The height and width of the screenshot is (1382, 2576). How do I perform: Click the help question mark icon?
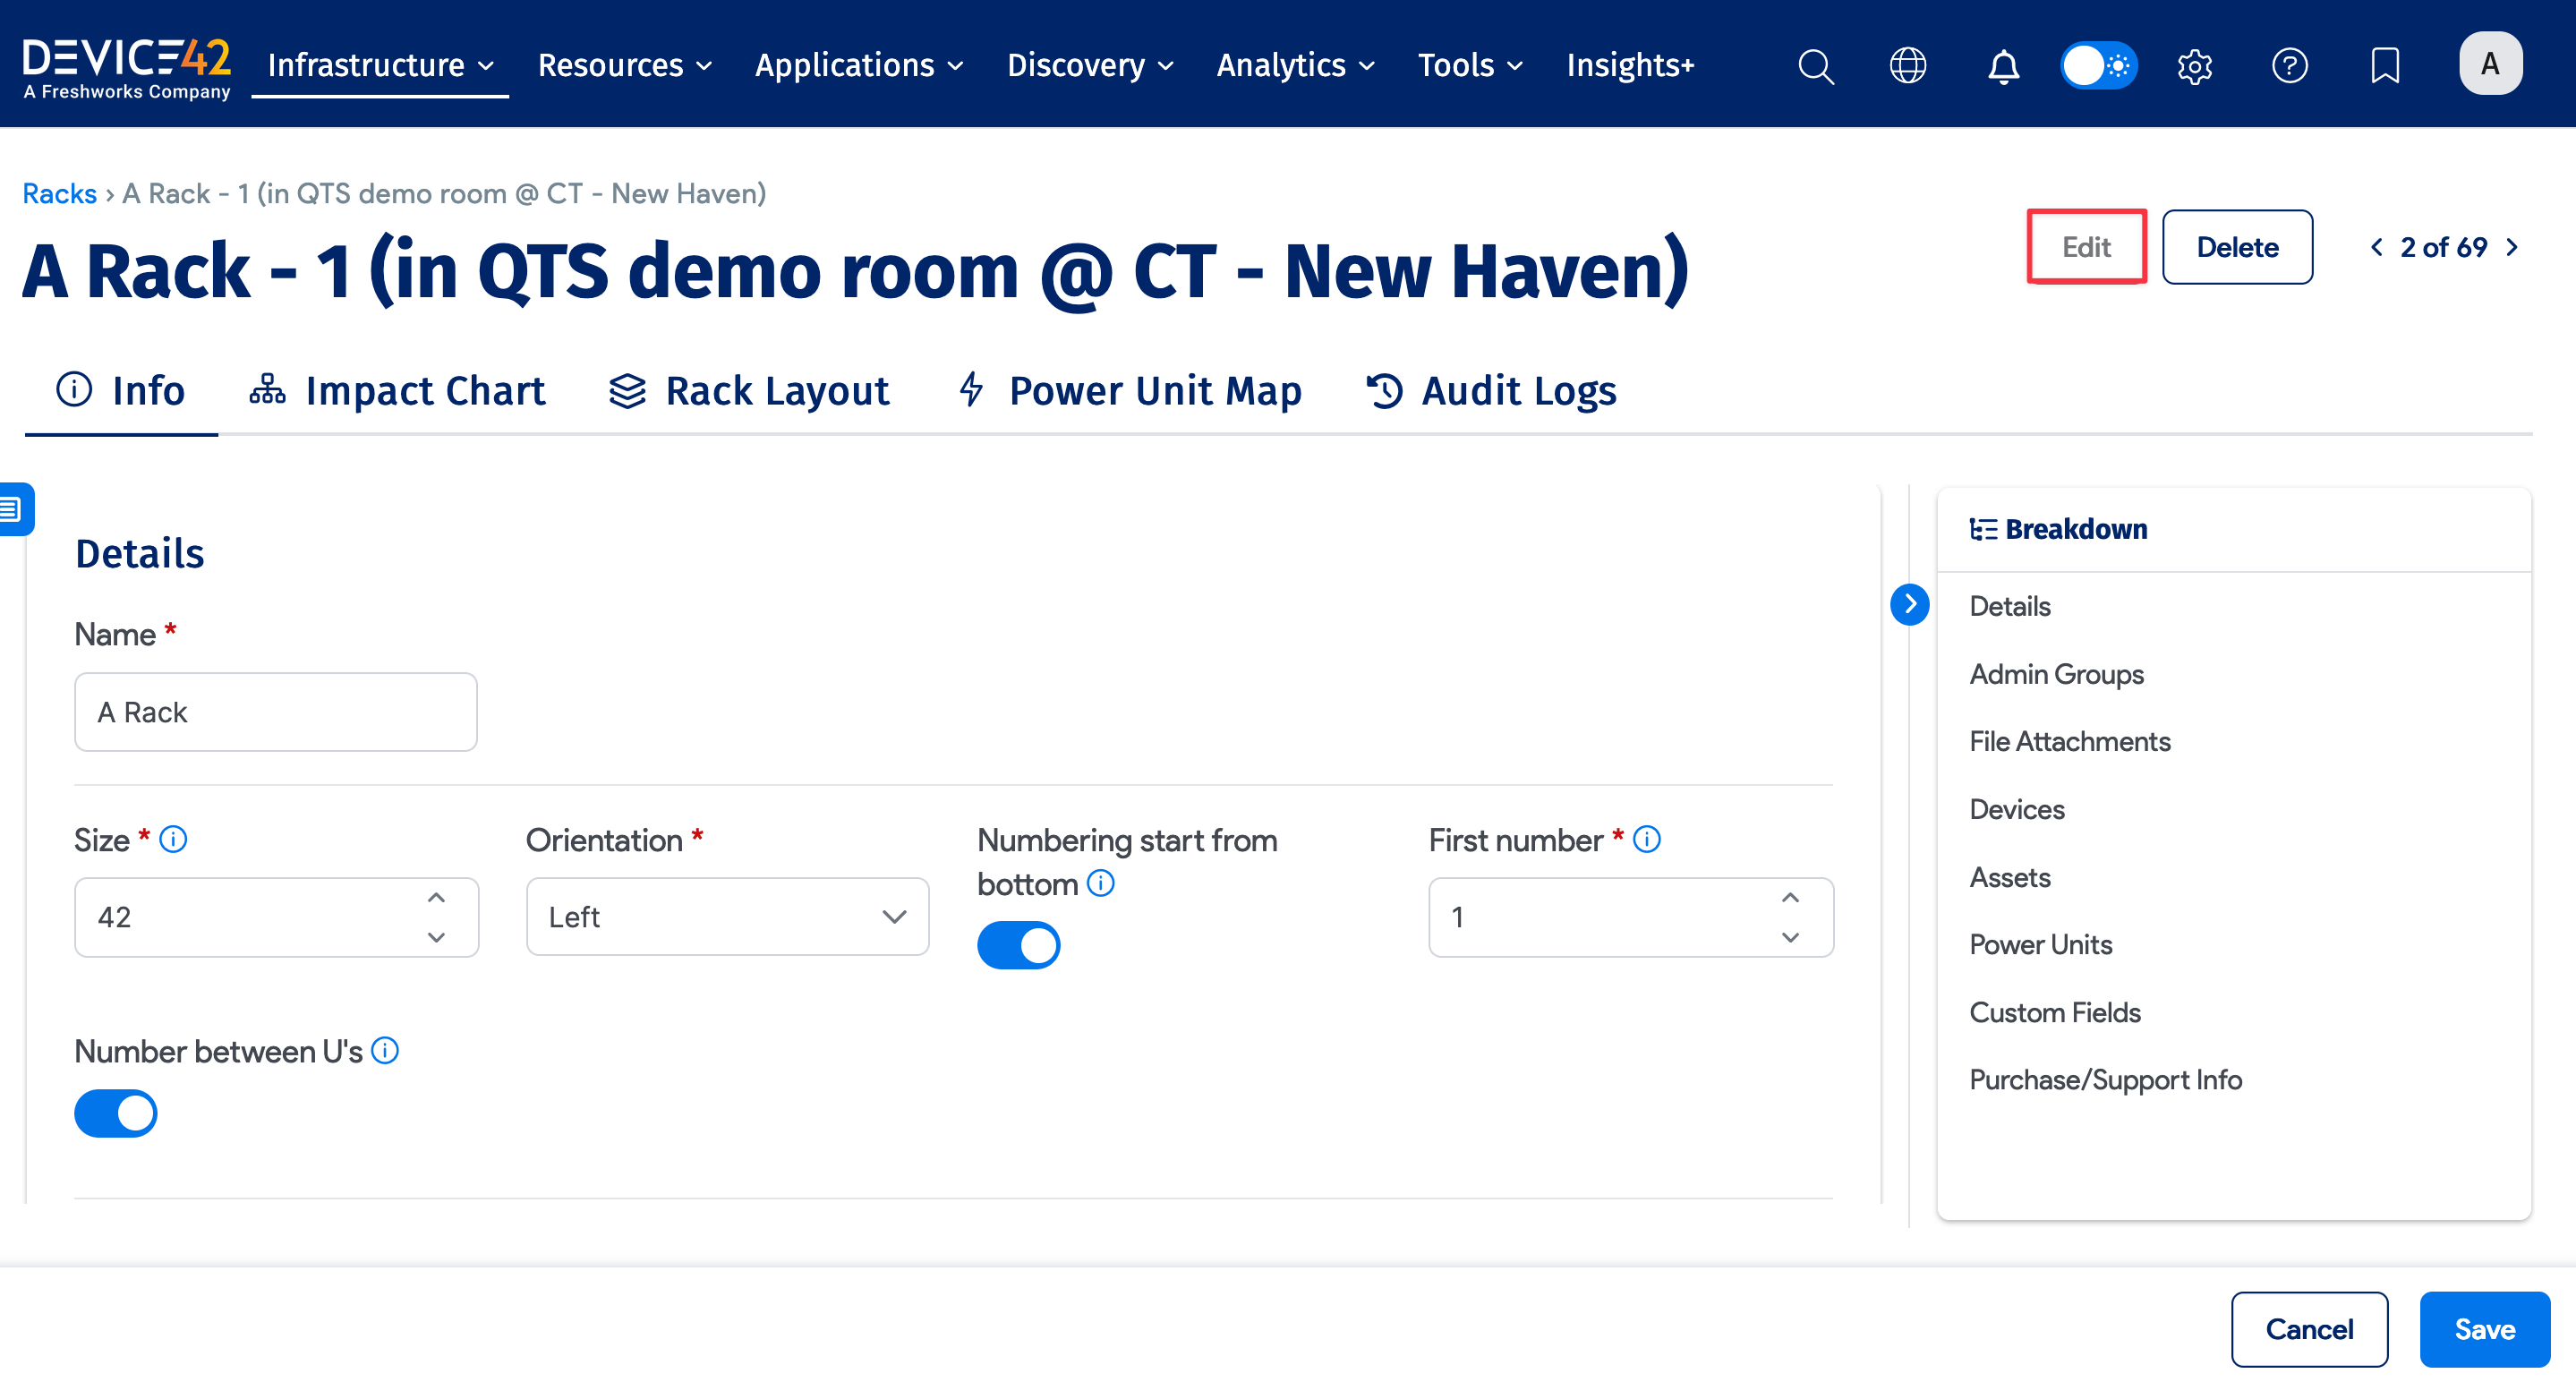(x=2289, y=66)
